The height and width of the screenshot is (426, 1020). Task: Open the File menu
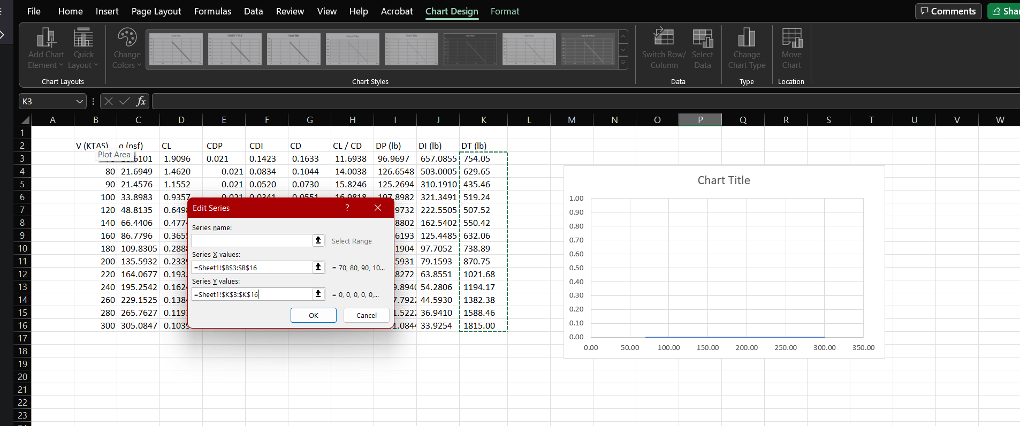[x=34, y=11]
